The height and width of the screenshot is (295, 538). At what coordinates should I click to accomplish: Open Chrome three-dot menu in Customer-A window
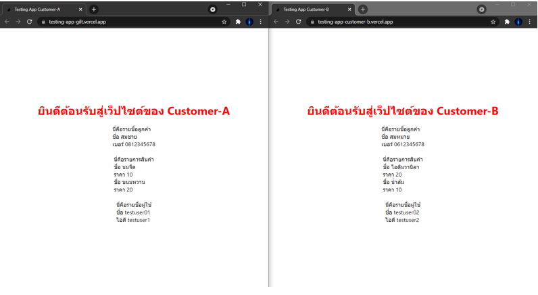click(x=261, y=22)
